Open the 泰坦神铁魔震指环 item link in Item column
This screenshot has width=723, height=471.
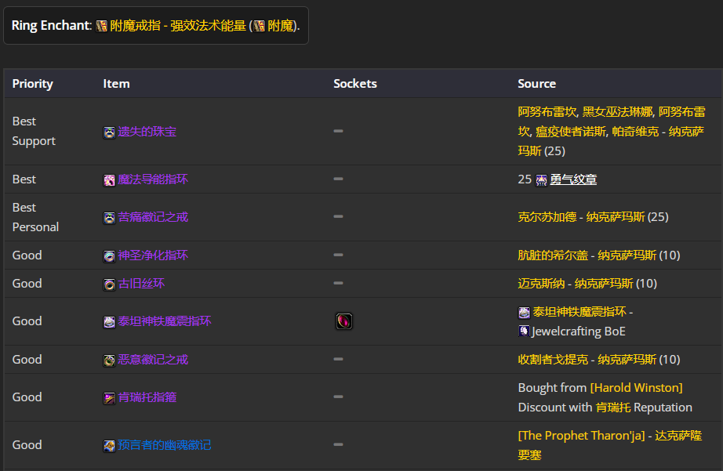pos(165,321)
